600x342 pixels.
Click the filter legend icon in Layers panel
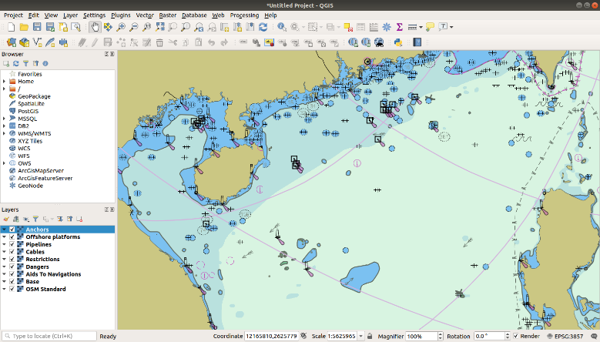click(35, 220)
